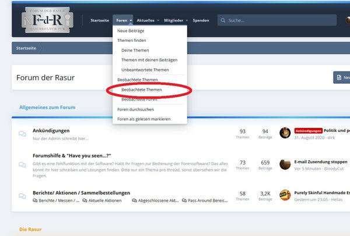Click the magnifier icon in search bar
350x236 pixels.
click(223, 20)
